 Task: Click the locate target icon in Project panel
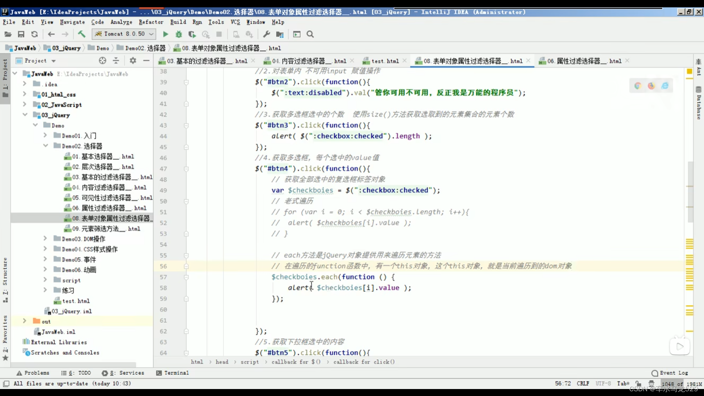coord(102,60)
